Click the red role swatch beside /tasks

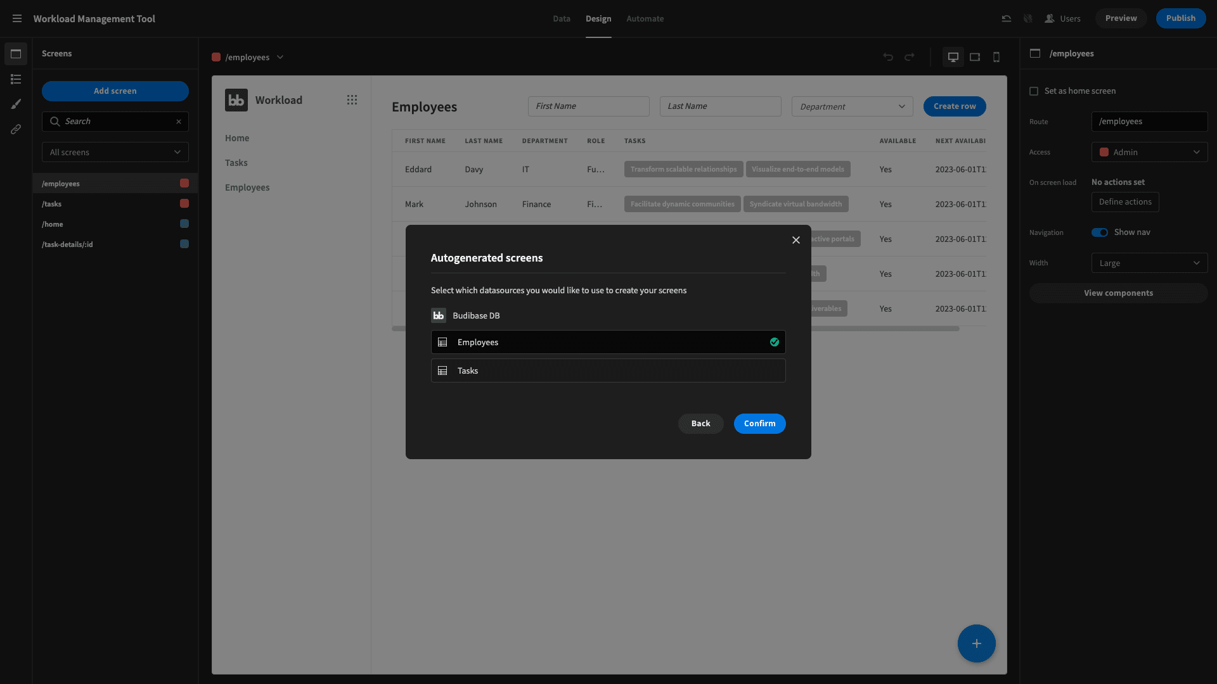[x=184, y=203]
